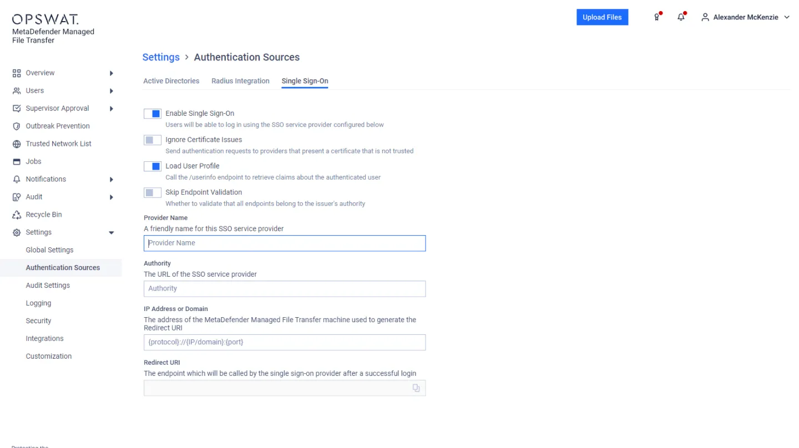Click the license key icon in header
799x448 pixels.
point(657,17)
